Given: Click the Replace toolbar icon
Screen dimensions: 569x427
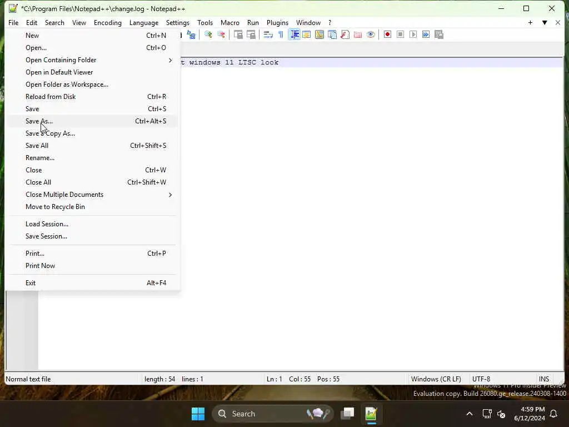Looking at the screenshot, I should click(x=191, y=34).
